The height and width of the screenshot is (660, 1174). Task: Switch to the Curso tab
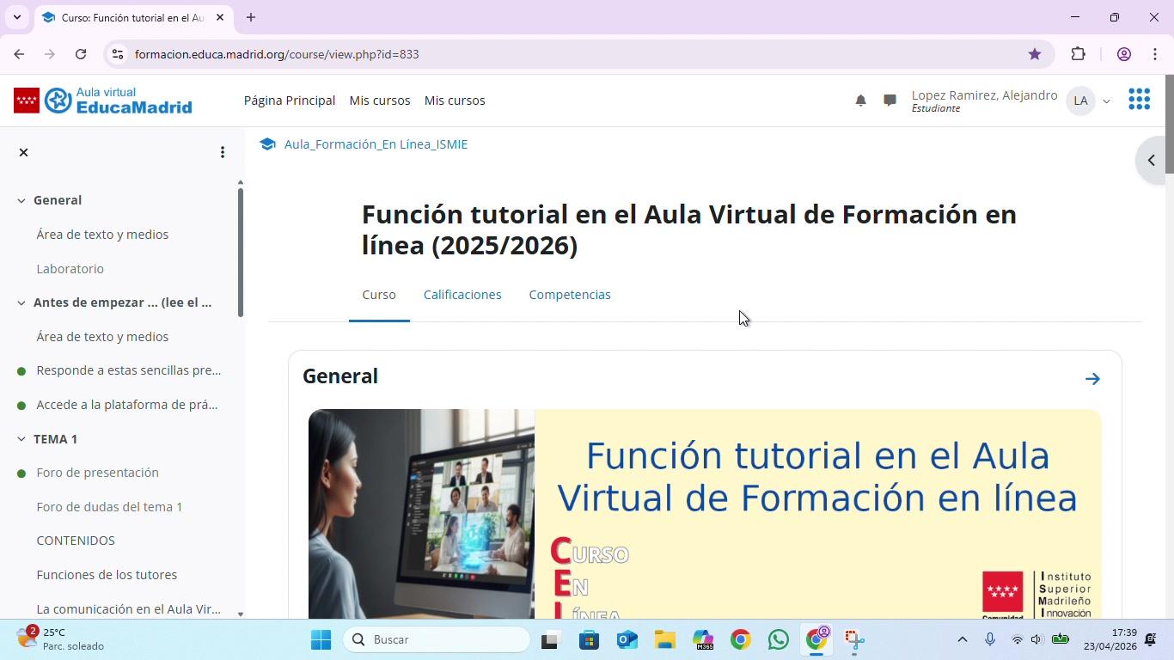point(379,295)
